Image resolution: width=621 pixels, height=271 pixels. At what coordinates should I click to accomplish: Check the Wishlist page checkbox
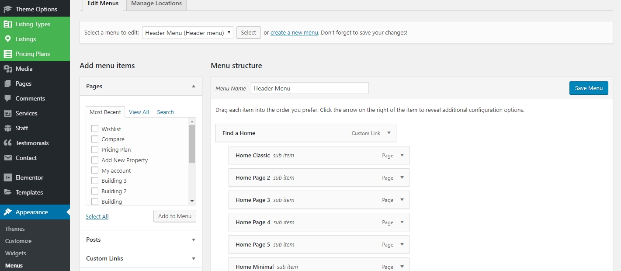point(95,129)
